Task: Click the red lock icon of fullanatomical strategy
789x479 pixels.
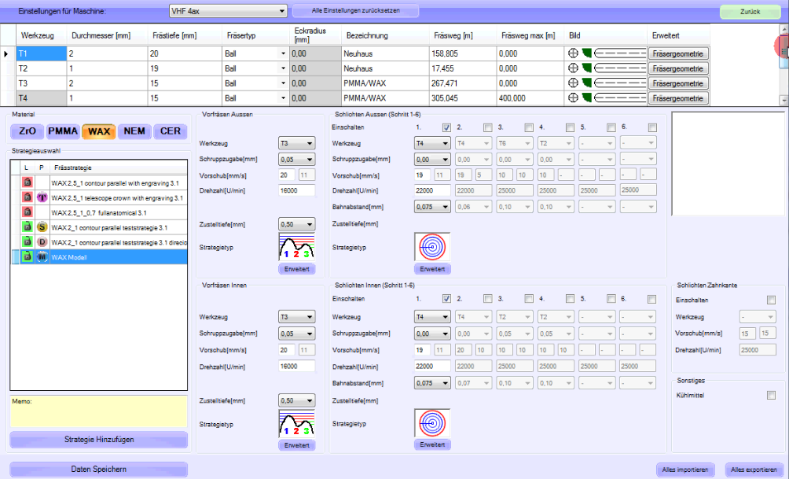Action: click(26, 212)
